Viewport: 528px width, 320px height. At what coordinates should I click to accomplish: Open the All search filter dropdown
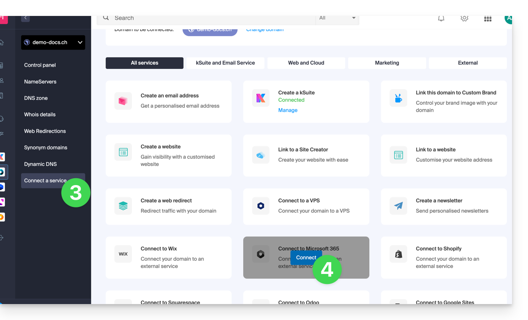point(337,18)
